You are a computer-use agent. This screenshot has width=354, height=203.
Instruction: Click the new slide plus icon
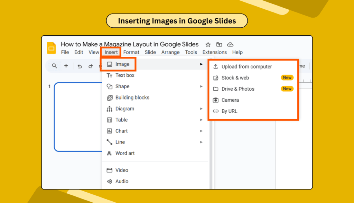[65, 66]
